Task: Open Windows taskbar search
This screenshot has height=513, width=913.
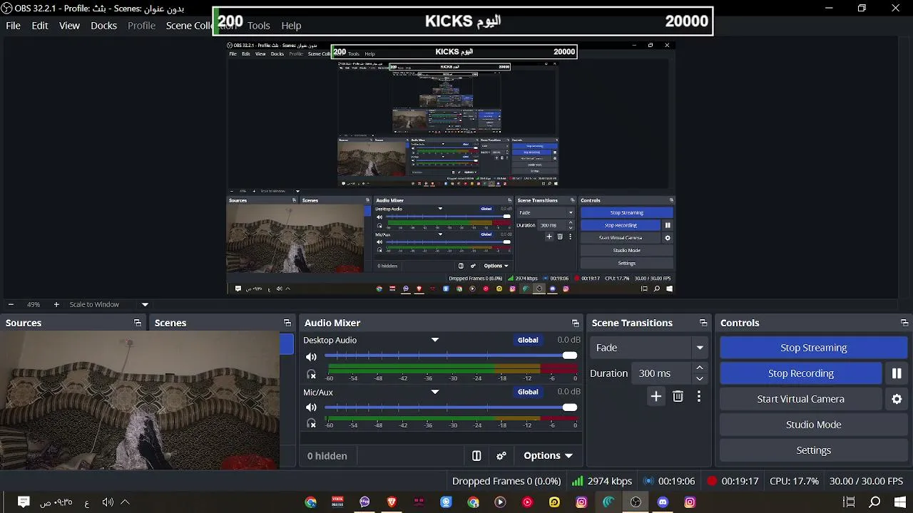Action: point(874,502)
